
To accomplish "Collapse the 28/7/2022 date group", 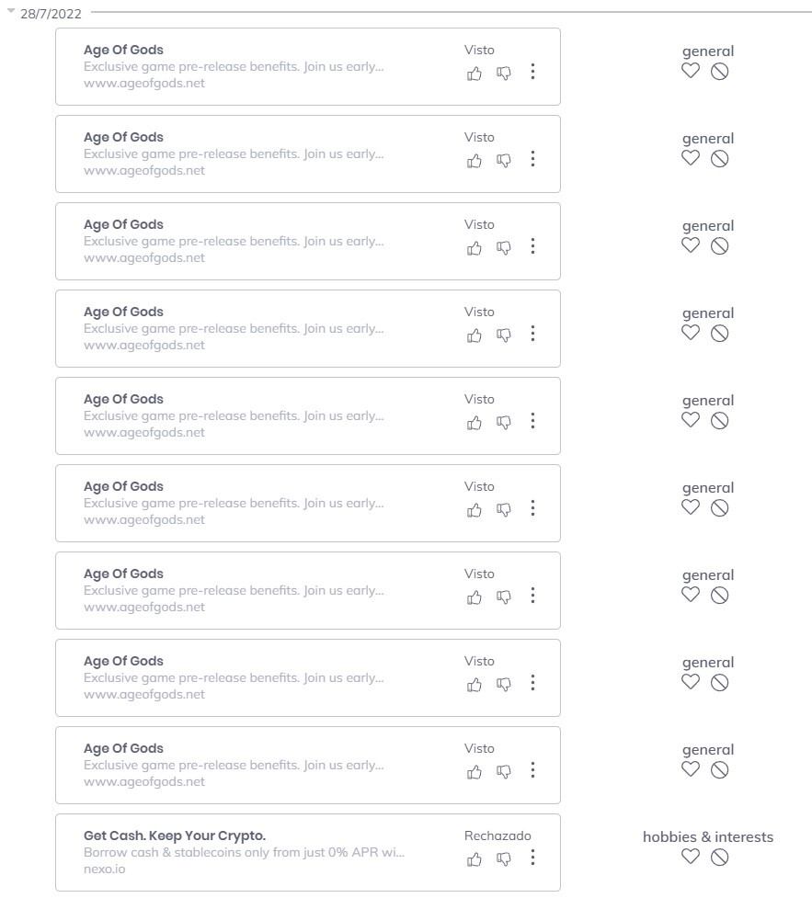I will click(11, 13).
